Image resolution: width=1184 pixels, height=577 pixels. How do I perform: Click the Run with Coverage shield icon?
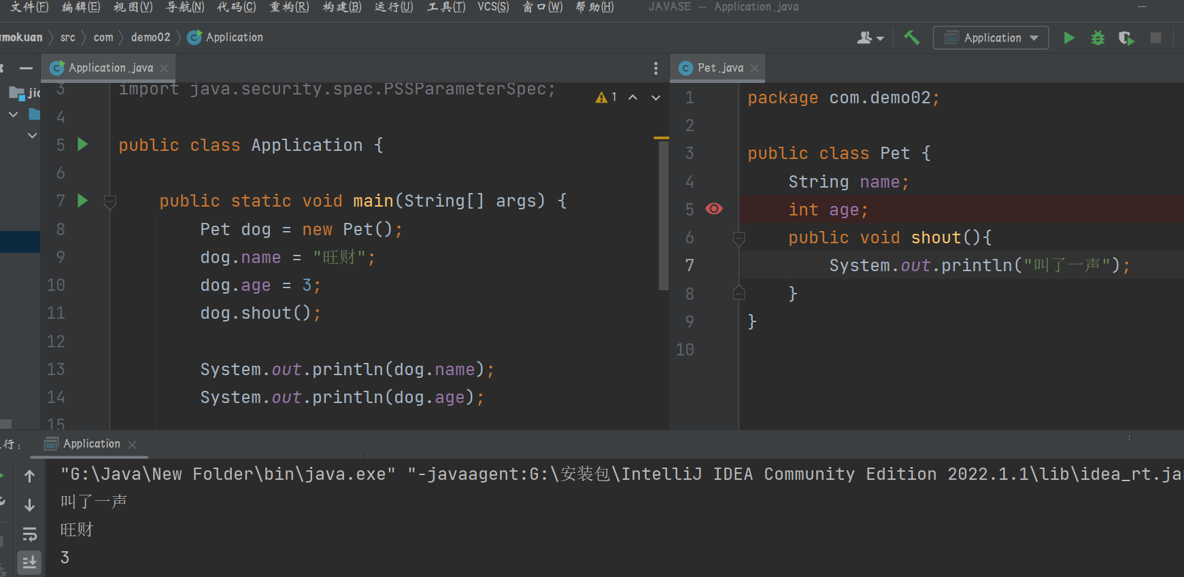[1126, 38]
